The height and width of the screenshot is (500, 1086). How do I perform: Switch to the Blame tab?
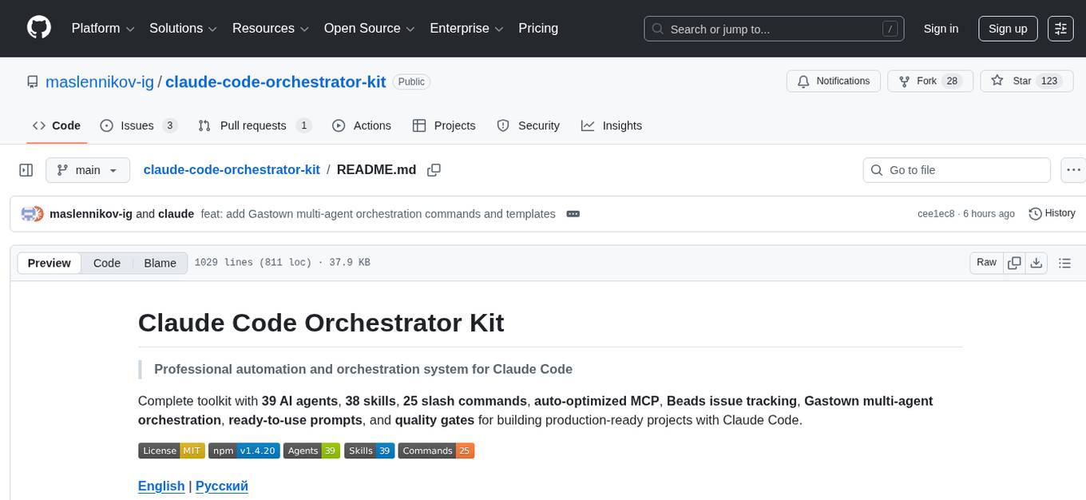pos(160,263)
